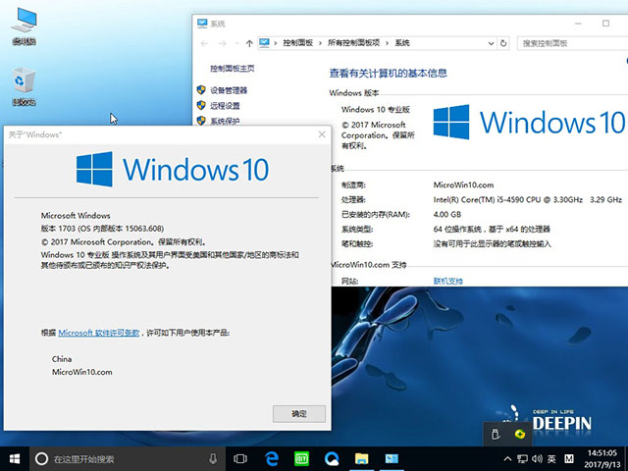
Task: Refresh the System control panel page
Action: point(503,43)
